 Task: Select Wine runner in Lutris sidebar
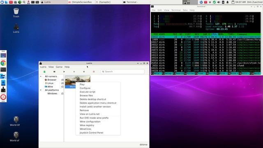click(50, 87)
